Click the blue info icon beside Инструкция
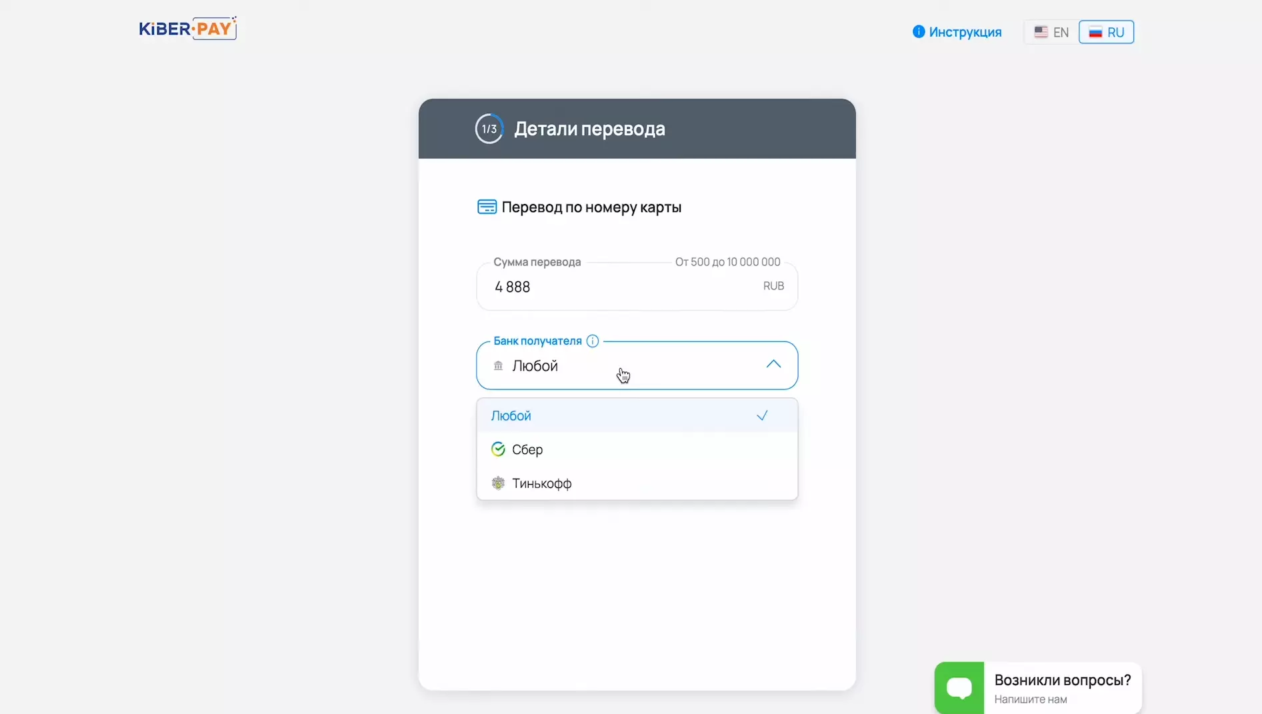The image size is (1262, 714). point(919,31)
